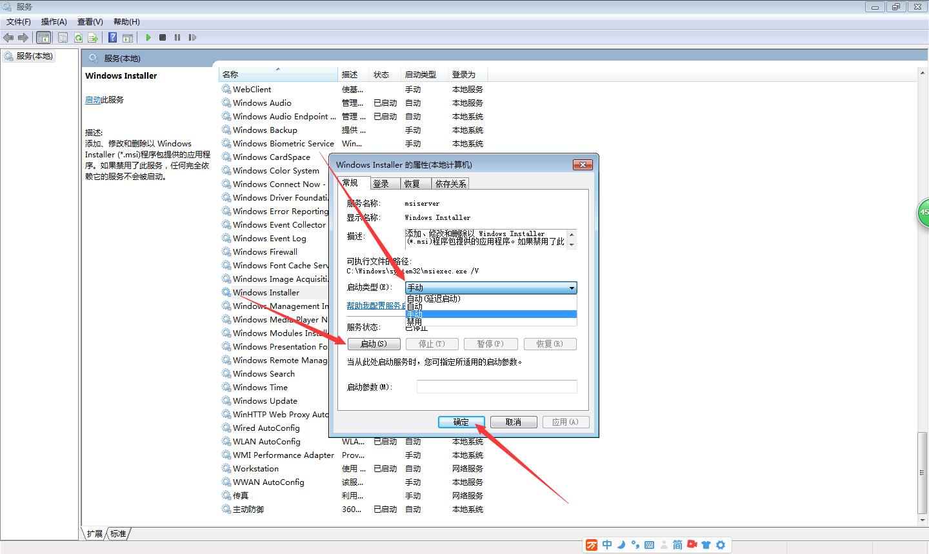Click the toolbar Back arrow icon

pos(9,37)
